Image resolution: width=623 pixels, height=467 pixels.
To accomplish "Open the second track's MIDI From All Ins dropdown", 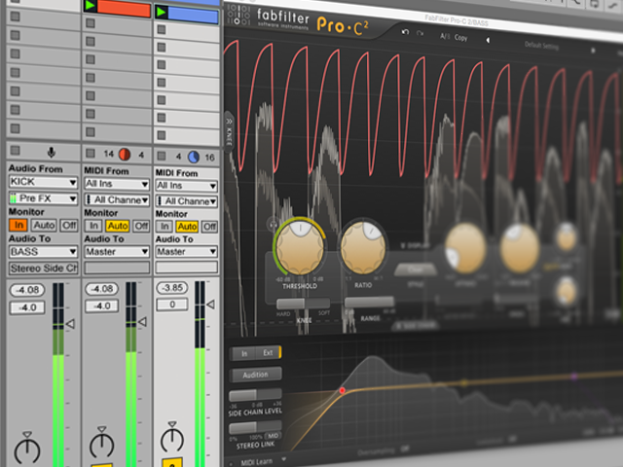I will pos(117,184).
